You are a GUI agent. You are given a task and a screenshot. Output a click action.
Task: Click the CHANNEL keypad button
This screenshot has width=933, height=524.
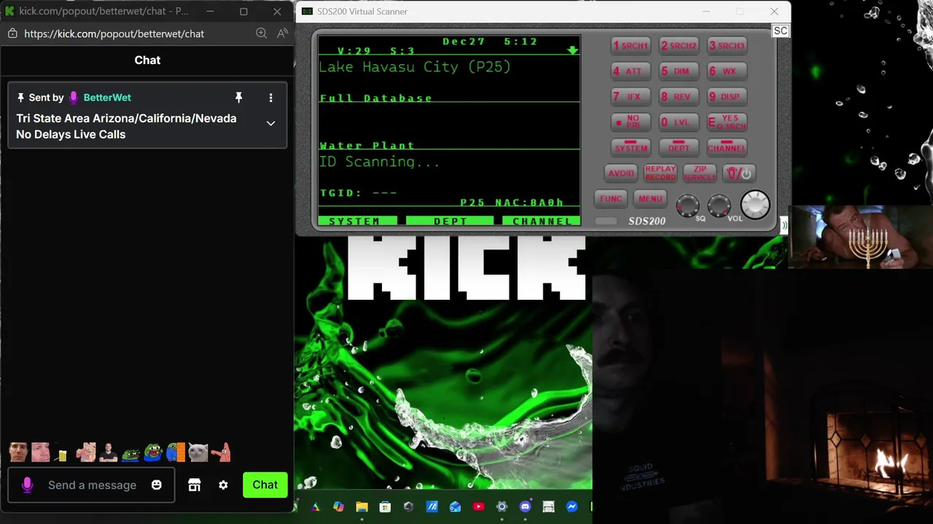(727, 147)
